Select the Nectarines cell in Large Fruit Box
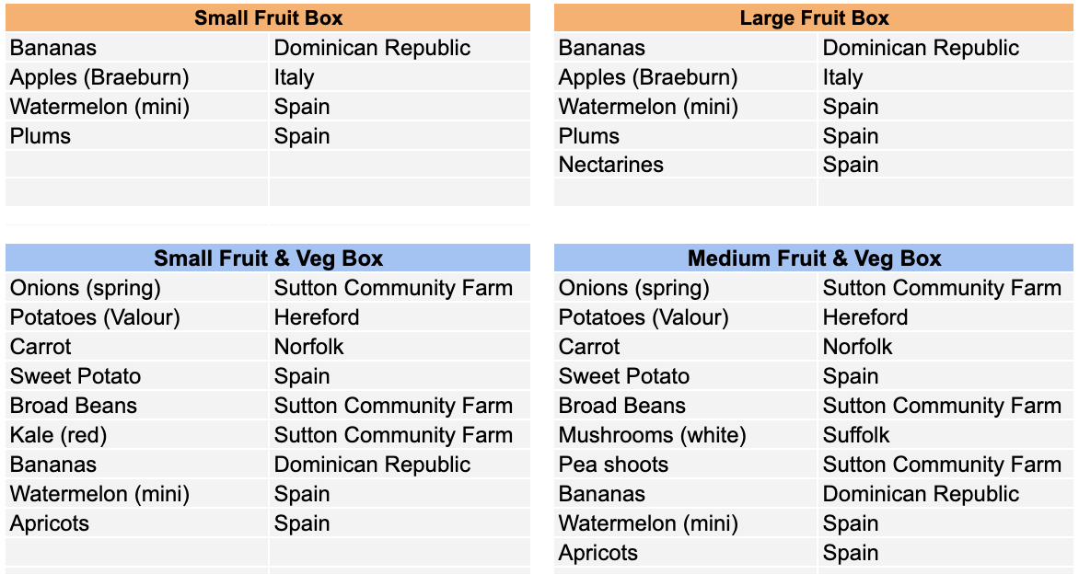The height and width of the screenshot is (574, 1079). pos(685,165)
